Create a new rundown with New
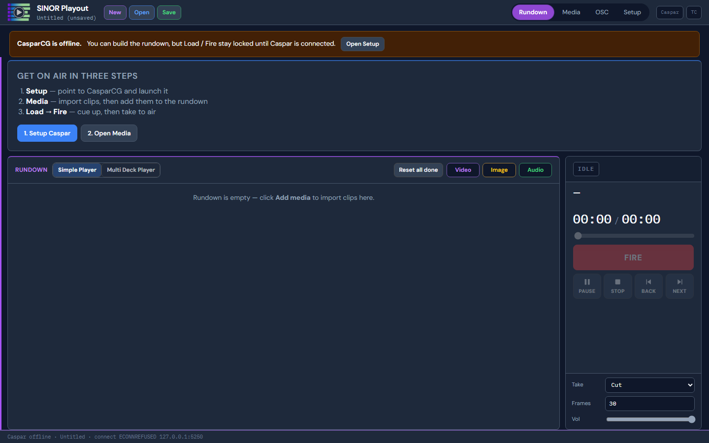This screenshot has height=443, width=709. coord(115,12)
